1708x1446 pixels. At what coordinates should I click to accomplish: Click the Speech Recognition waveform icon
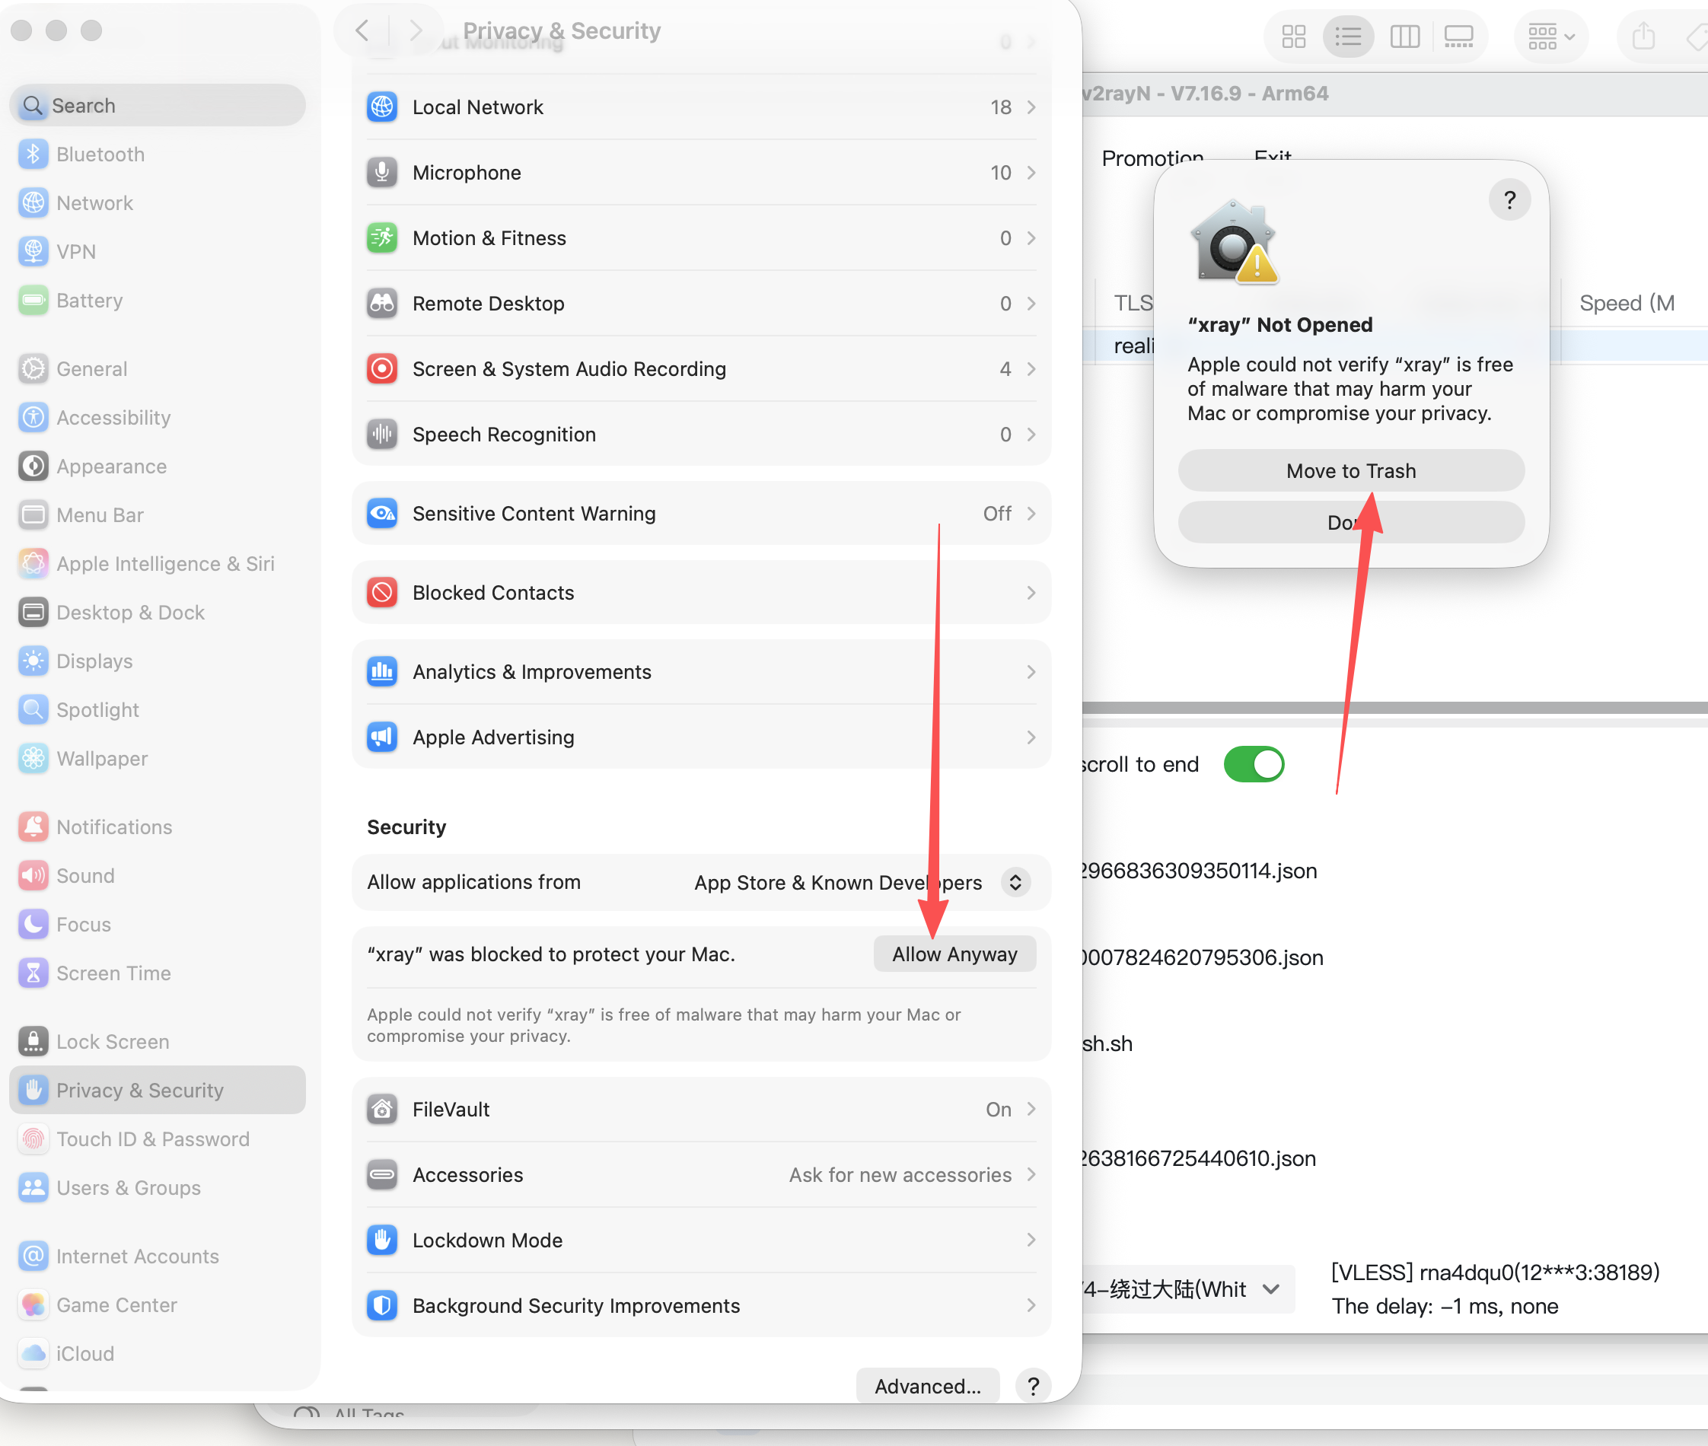point(382,435)
